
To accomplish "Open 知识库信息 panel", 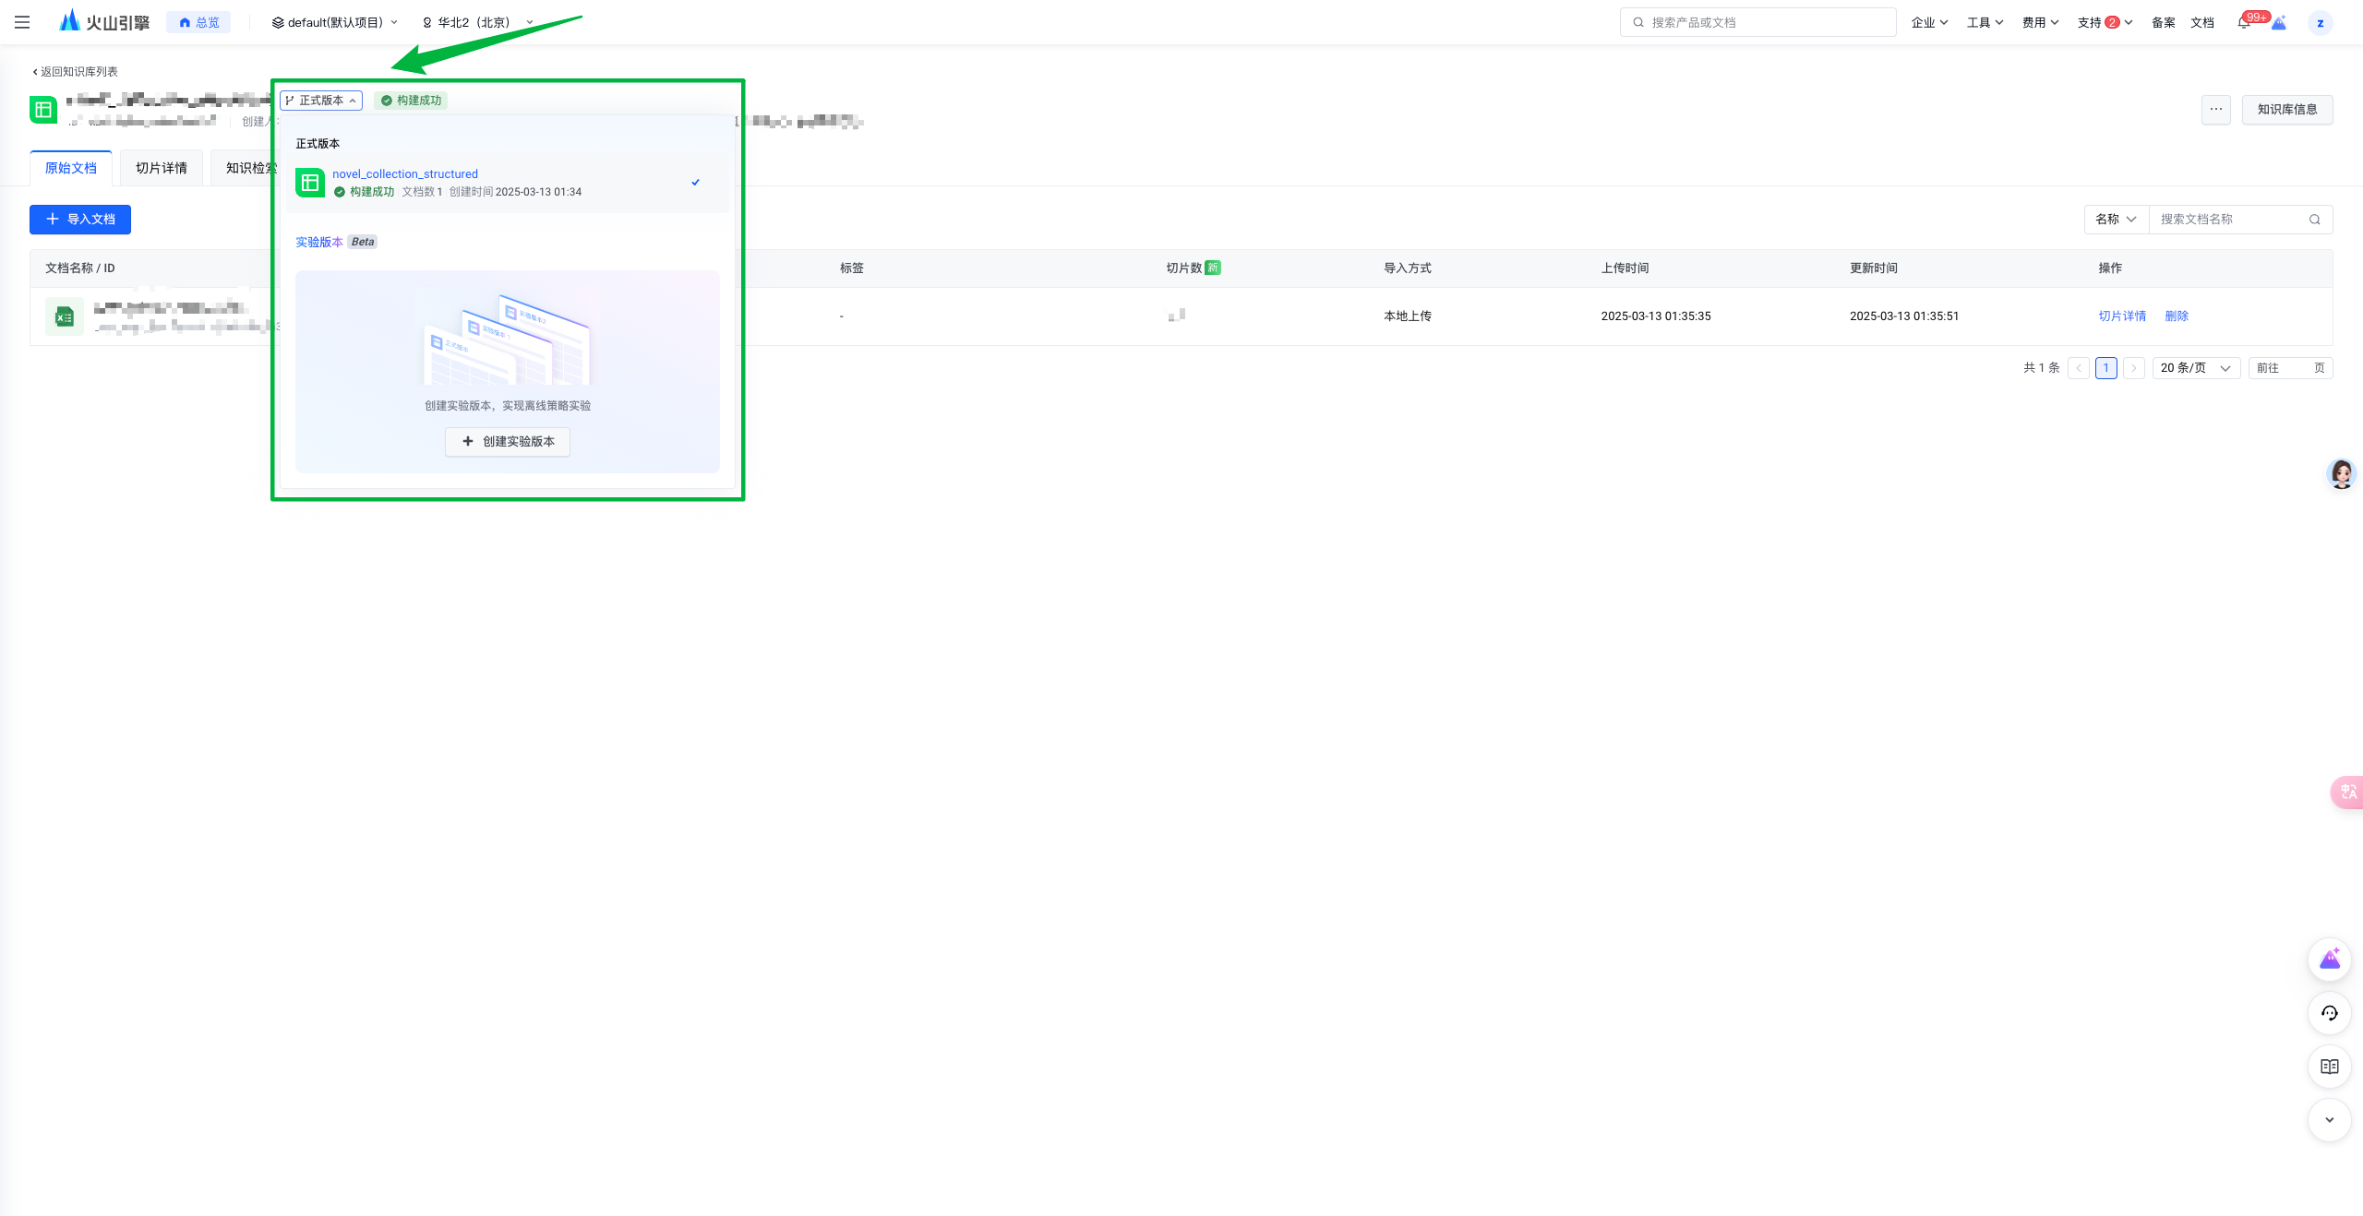I will [2286, 110].
